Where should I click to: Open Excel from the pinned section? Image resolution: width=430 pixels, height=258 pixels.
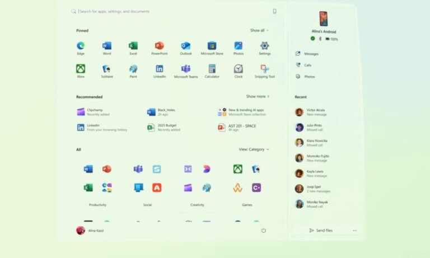tap(133, 46)
